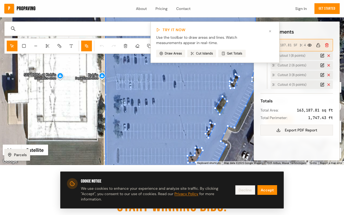Click the trash delete icon in toolbar
Viewport: 344px width, 215px height.
126,46
